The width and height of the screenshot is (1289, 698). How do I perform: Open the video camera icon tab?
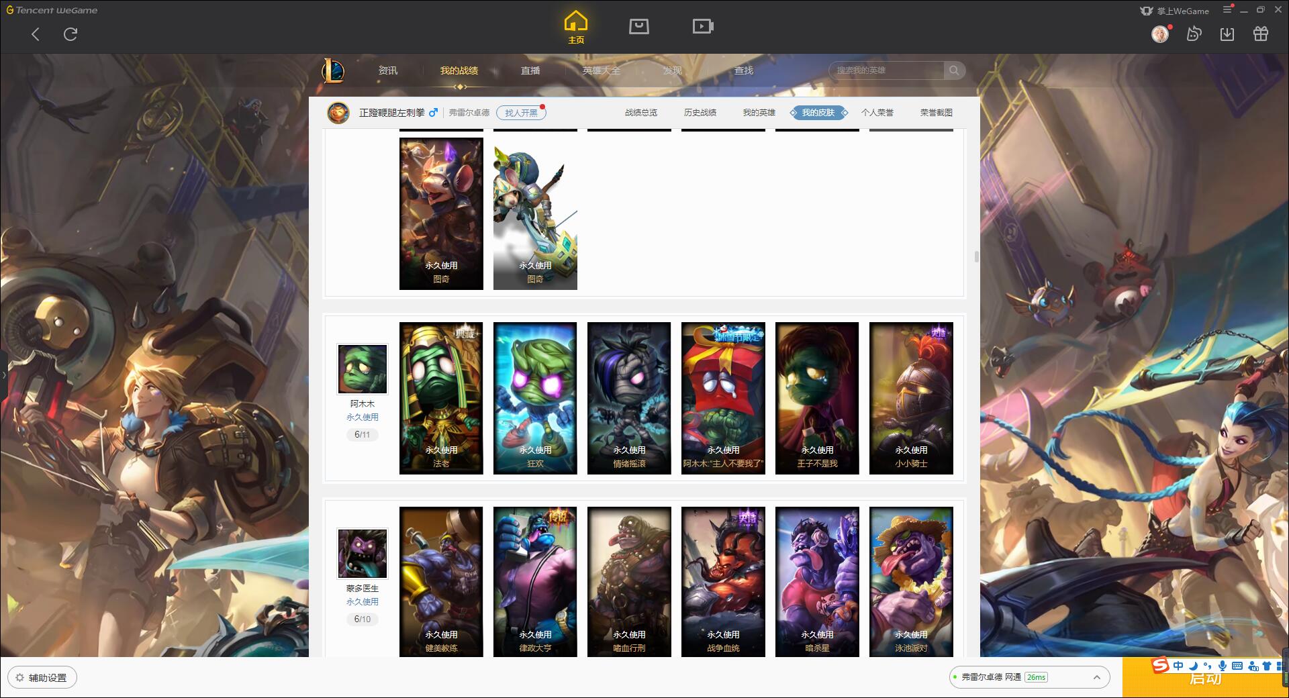(703, 26)
